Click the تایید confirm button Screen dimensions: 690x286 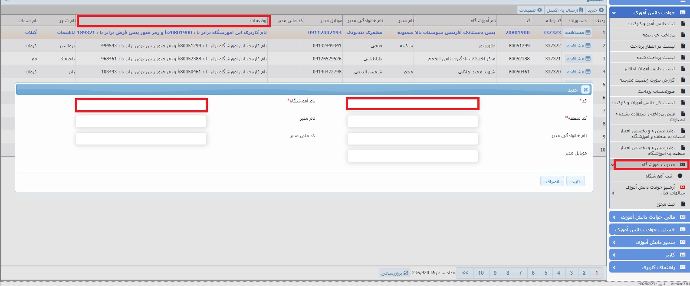[x=575, y=181]
